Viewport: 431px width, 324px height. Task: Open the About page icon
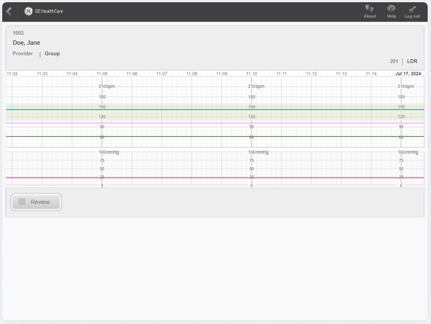[x=370, y=9]
